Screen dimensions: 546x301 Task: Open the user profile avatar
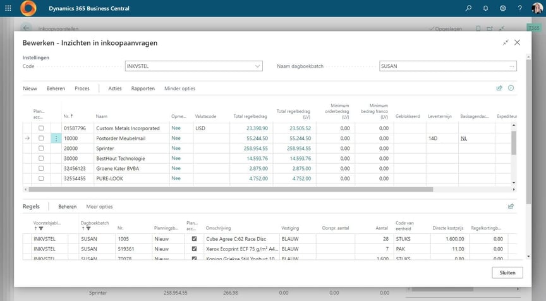pos(537,8)
